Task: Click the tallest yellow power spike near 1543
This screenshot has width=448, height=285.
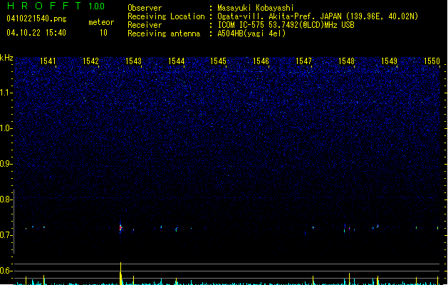Action: [x=121, y=274]
